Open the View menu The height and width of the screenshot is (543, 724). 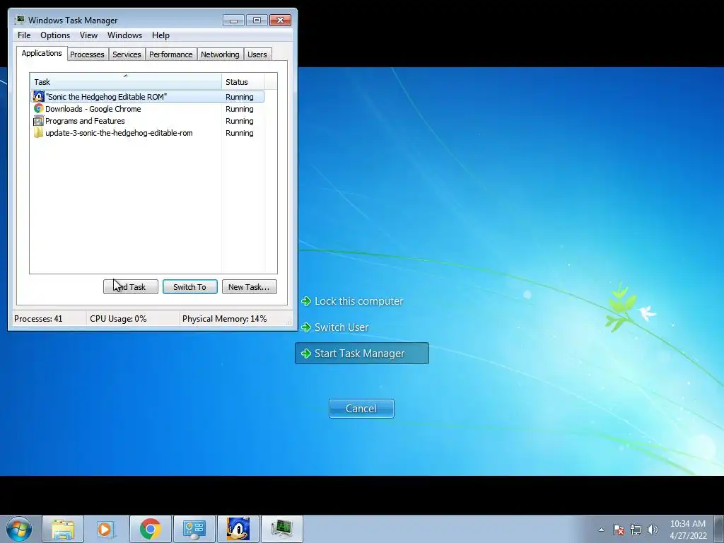[x=88, y=35]
